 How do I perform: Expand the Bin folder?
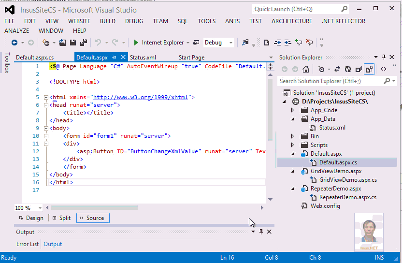[292, 136]
